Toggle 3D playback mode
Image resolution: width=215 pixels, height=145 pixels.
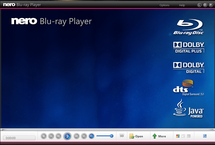pyautogui.click(x=122, y=136)
